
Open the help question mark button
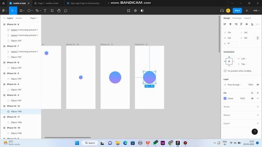[255, 131]
